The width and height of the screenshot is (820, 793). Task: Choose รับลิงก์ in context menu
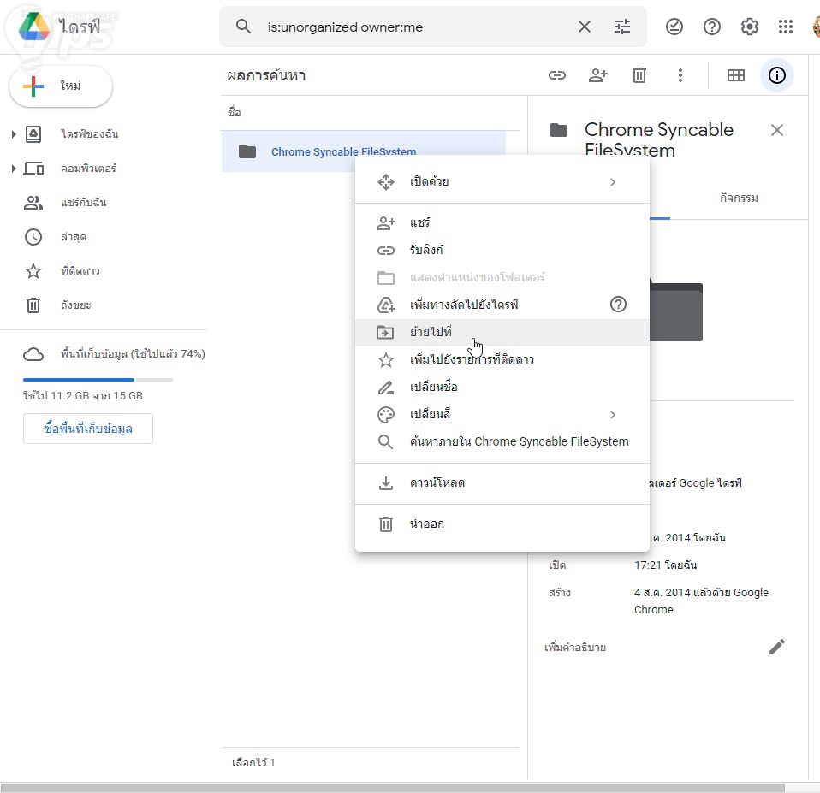(502, 250)
